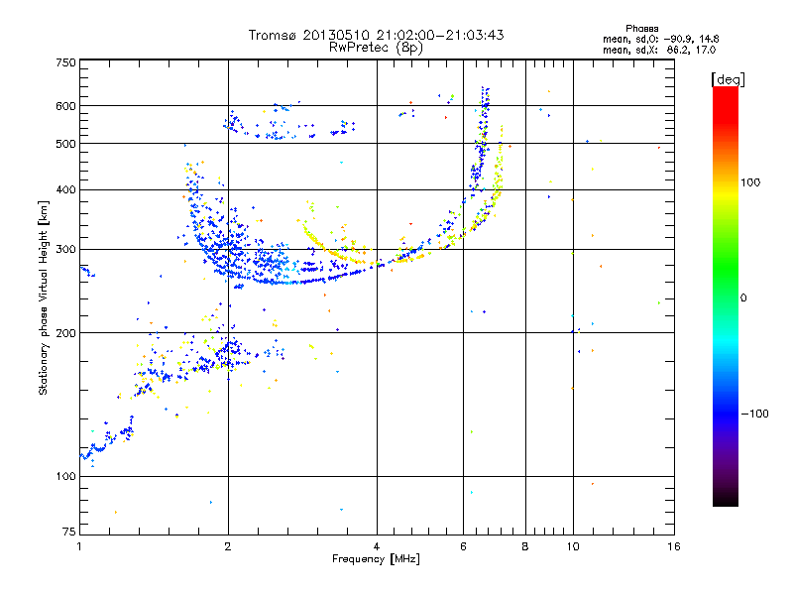This screenshot has height=595, width=793.
Task: Select the 'mean, sd,X: 86.2, 17.0' line
Action: tap(659, 50)
